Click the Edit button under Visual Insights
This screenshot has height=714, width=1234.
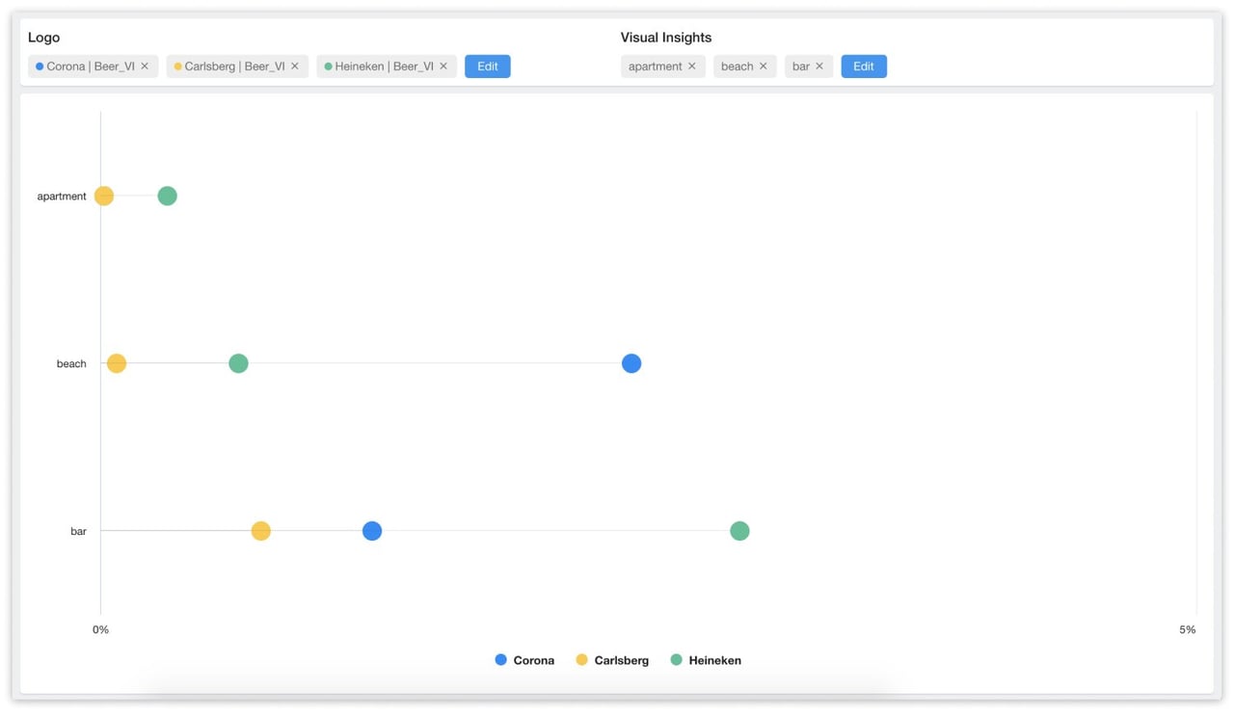(864, 66)
